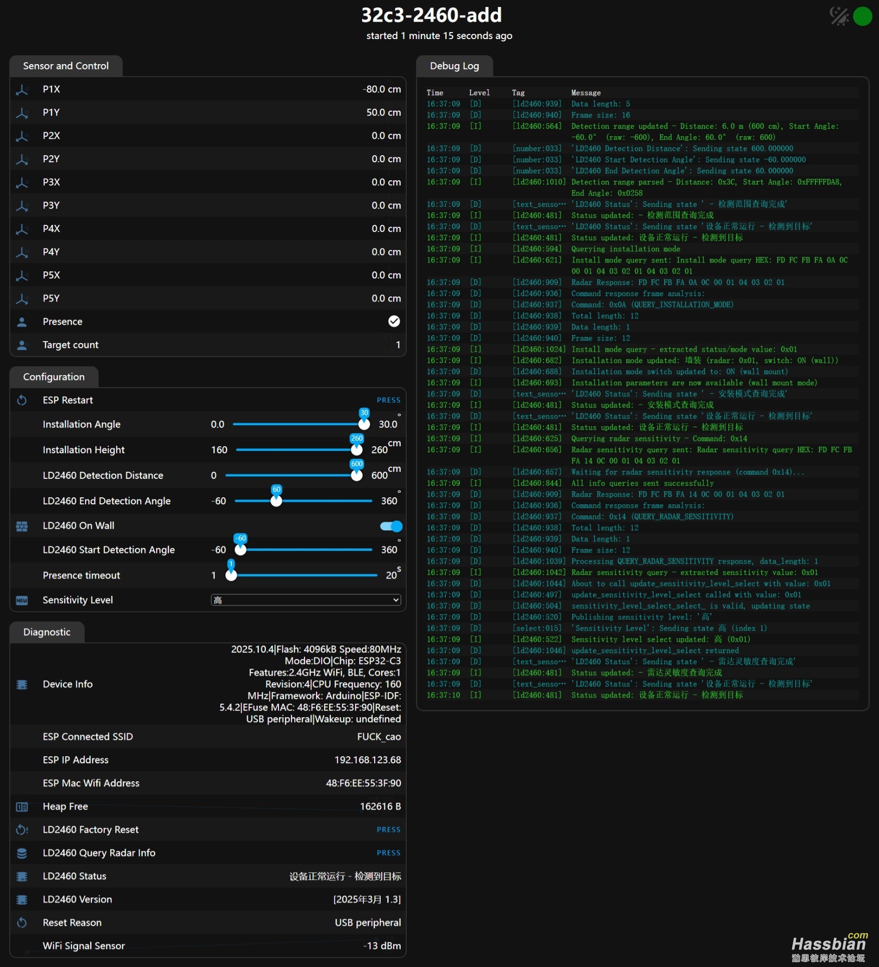Click the Presence status checkmark
This screenshot has height=967, width=879.
(394, 321)
